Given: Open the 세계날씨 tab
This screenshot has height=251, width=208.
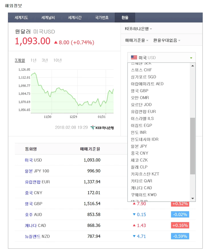Looking at the screenshot, I should point(48,17).
